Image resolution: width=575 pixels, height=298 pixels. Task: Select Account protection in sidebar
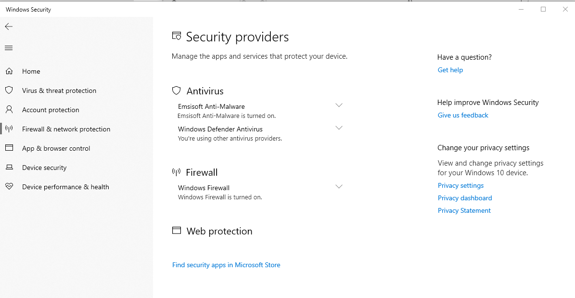(51, 110)
